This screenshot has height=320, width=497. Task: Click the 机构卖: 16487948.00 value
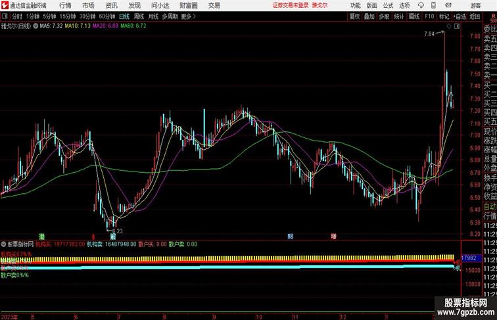112,244
